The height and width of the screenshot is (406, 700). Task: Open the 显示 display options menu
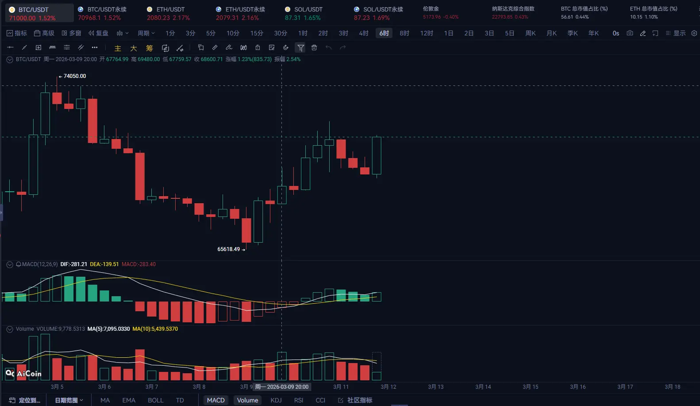pyautogui.click(x=676, y=33)
